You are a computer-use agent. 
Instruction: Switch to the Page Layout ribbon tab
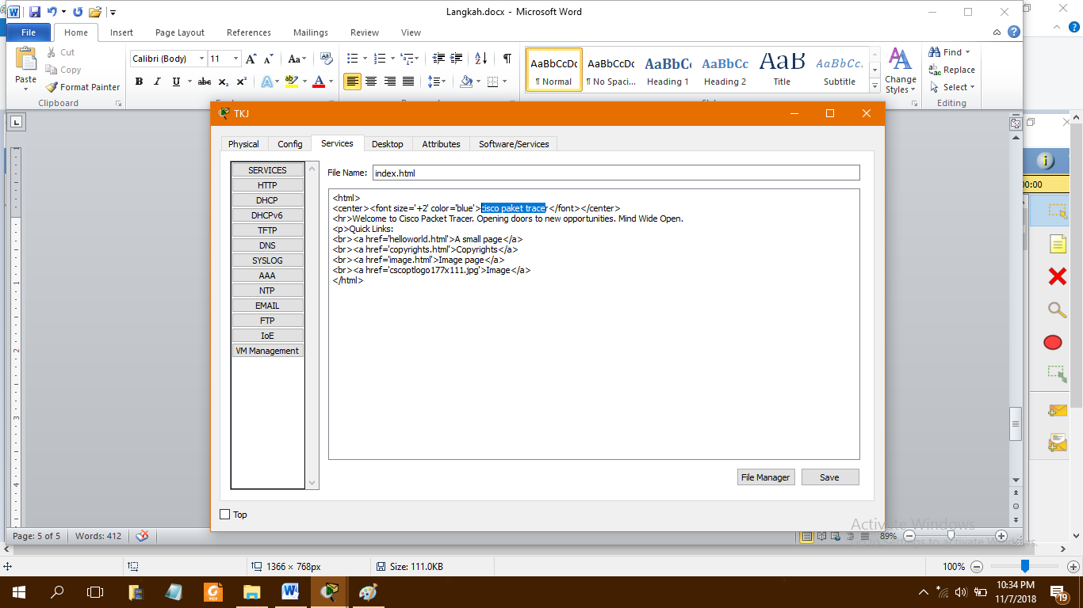pos(180,32)
